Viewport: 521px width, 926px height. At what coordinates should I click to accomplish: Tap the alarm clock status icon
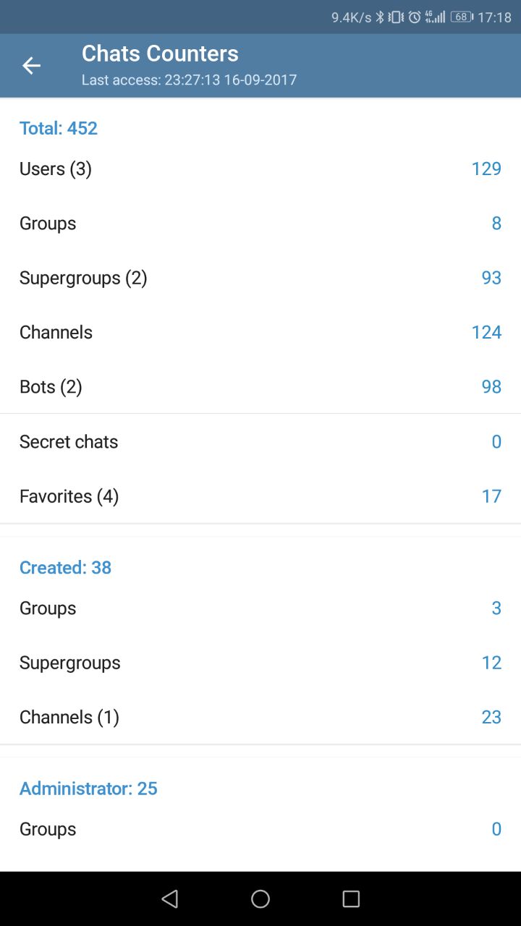[x=415, y=17]
